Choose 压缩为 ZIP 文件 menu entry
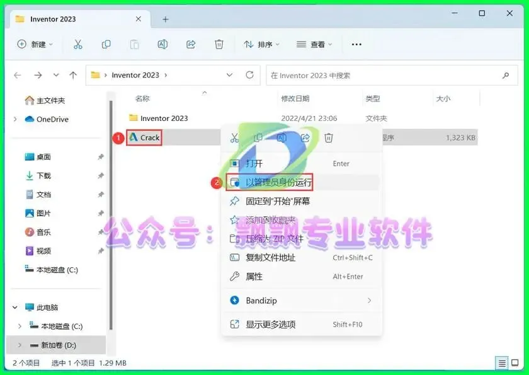 click(302, 239)
